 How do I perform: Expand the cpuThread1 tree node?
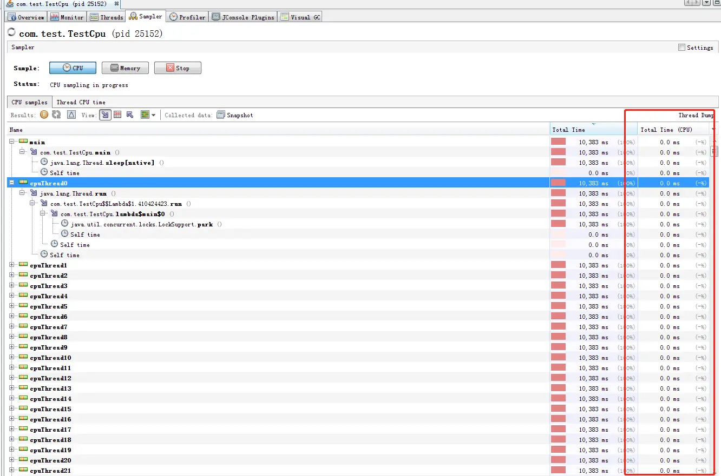click(12, 265)
